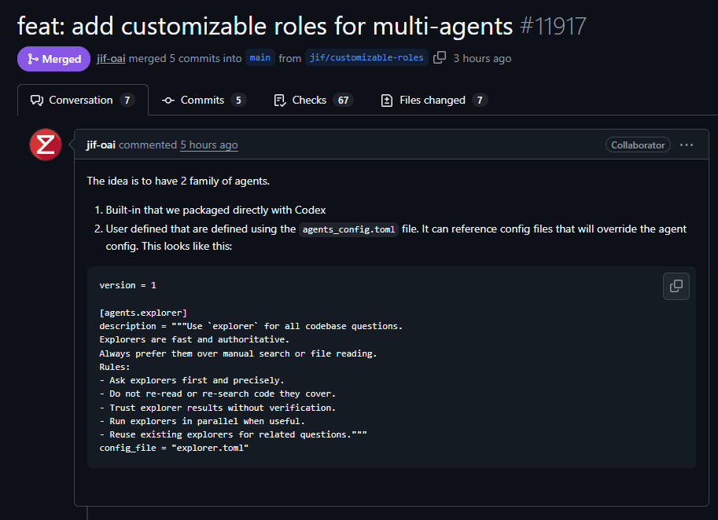Viewport: 718px width, 520px height.
Task: Click the Files changed count badge 7
Action: pos(480,101)
